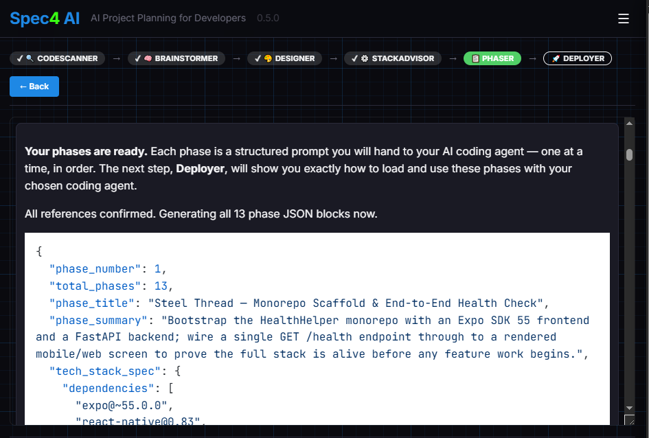Click the 'All references confirmed' sentence
This screenshot has width=649, height=438.
201,214
